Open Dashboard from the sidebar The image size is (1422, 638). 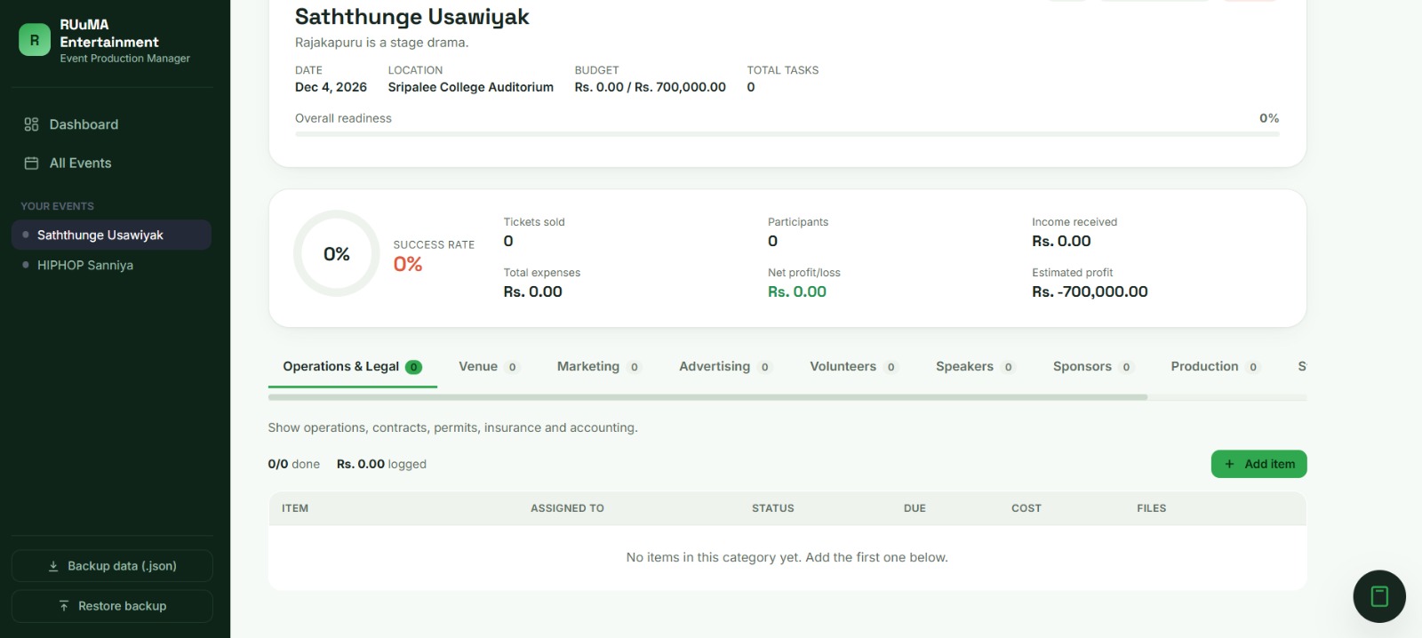pos(112,124)
